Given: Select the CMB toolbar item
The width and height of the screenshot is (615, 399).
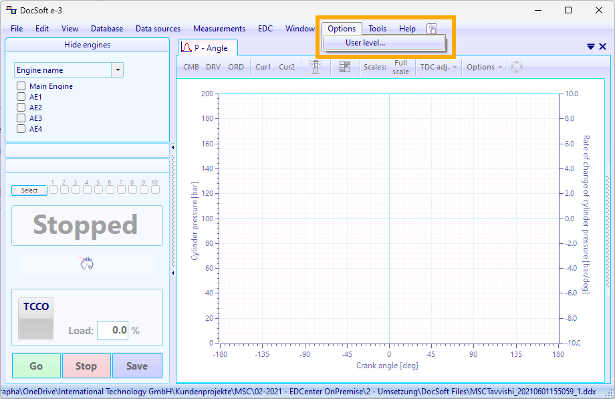Looking at the screenshot, I should pyautogui.click(x=193, y=67).
